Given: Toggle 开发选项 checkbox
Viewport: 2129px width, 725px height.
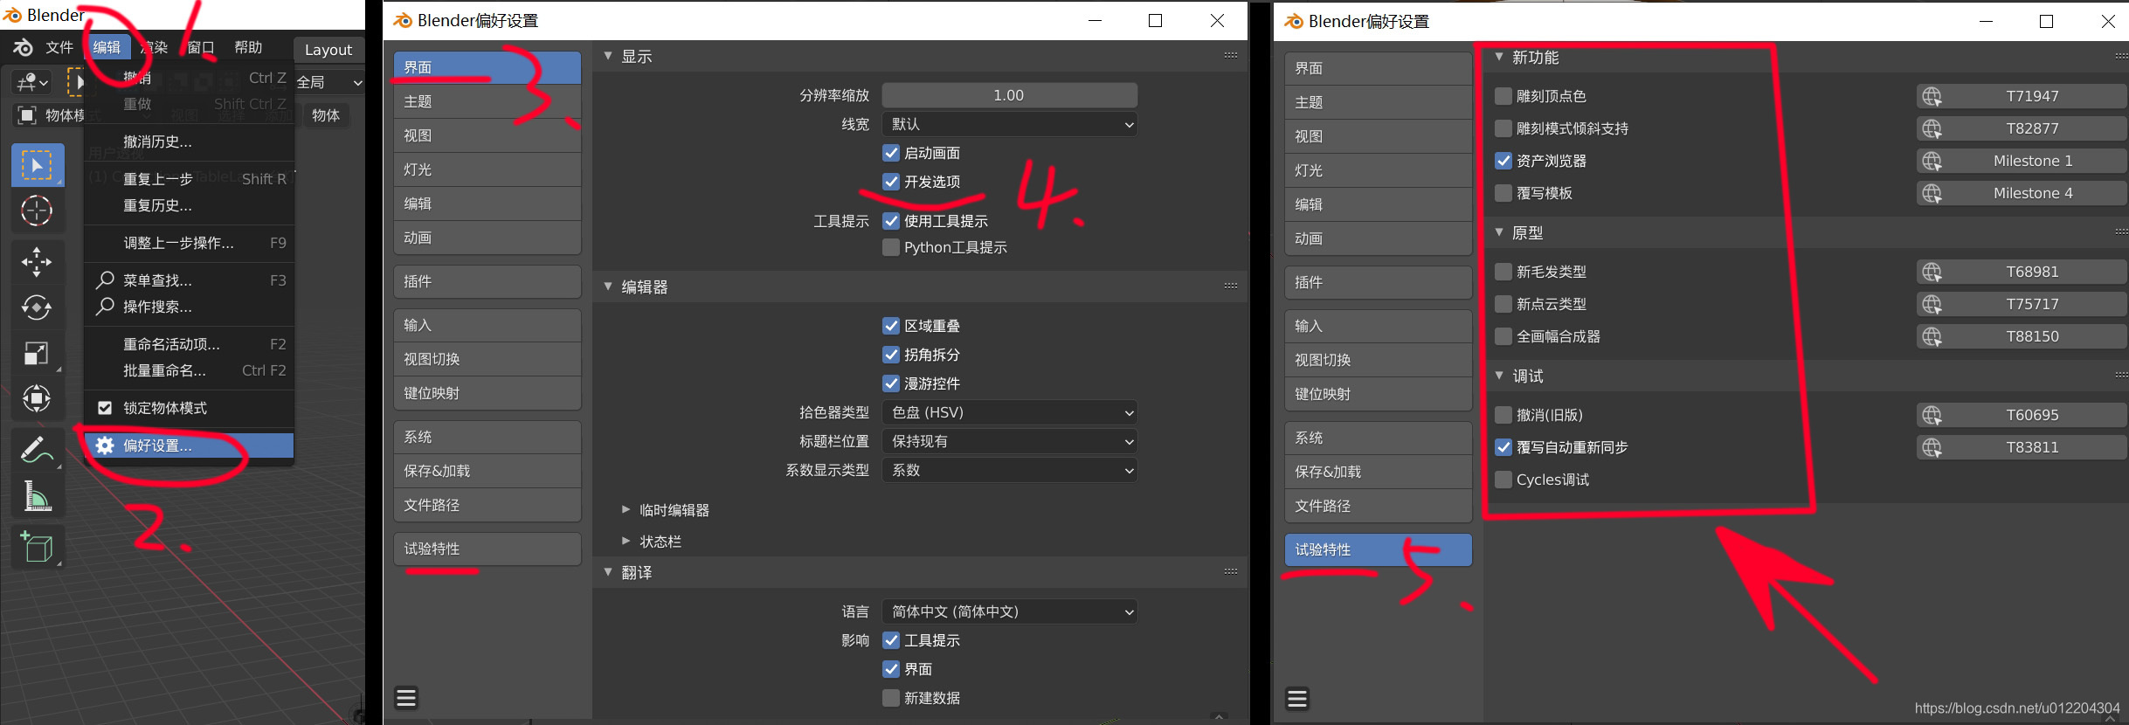Looking at the screenshot, I should click(891, 182).
